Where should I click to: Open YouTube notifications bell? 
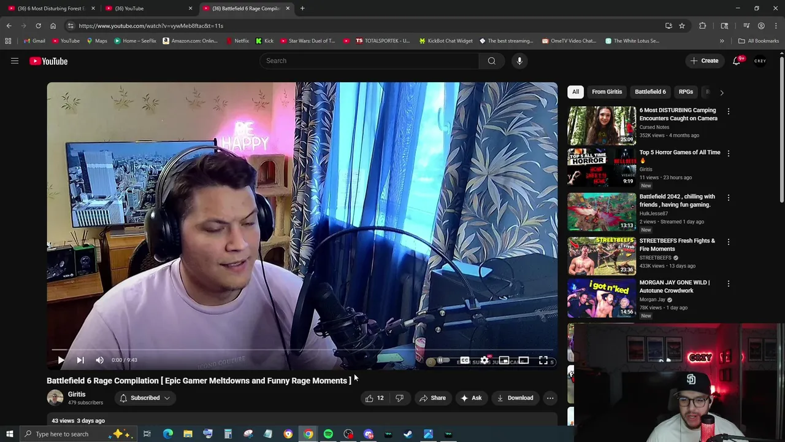point(737,61)
